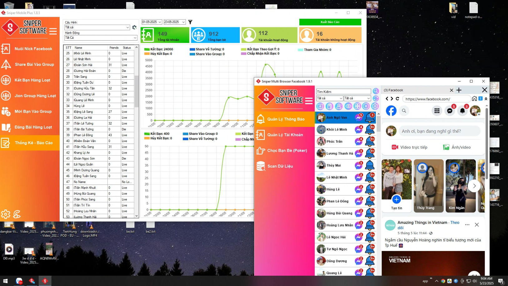Image resolution: width=508 pixels, height=286 pixels.
Task: Open Share Bài Vào Group section
Action: coord(30,64)
